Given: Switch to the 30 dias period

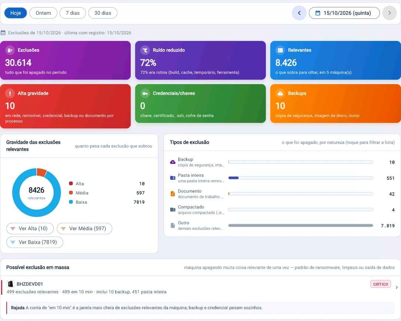Looking at the screenshot, I should point(103,13).
